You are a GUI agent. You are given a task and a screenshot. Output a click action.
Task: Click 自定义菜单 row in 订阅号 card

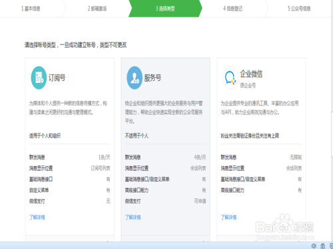[x=70, y=190]
